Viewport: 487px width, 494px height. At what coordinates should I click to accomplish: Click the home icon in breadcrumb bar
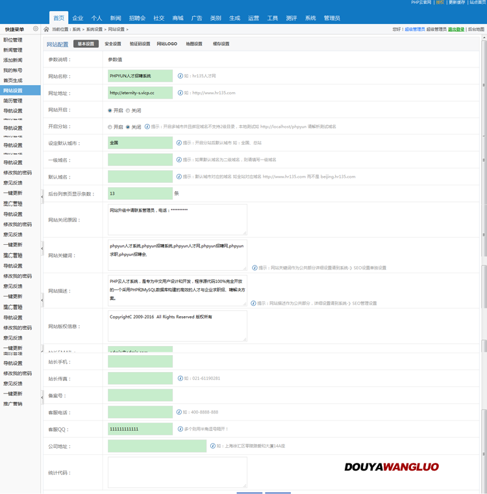click(46, 29)
